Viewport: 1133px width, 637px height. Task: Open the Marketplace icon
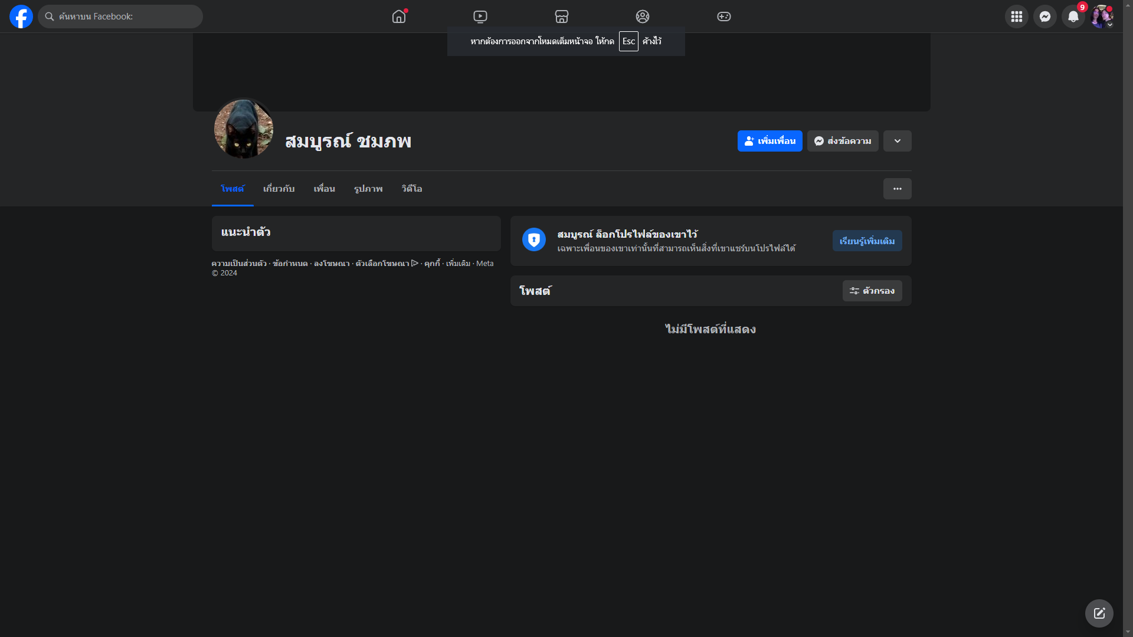tap(562, 17)
